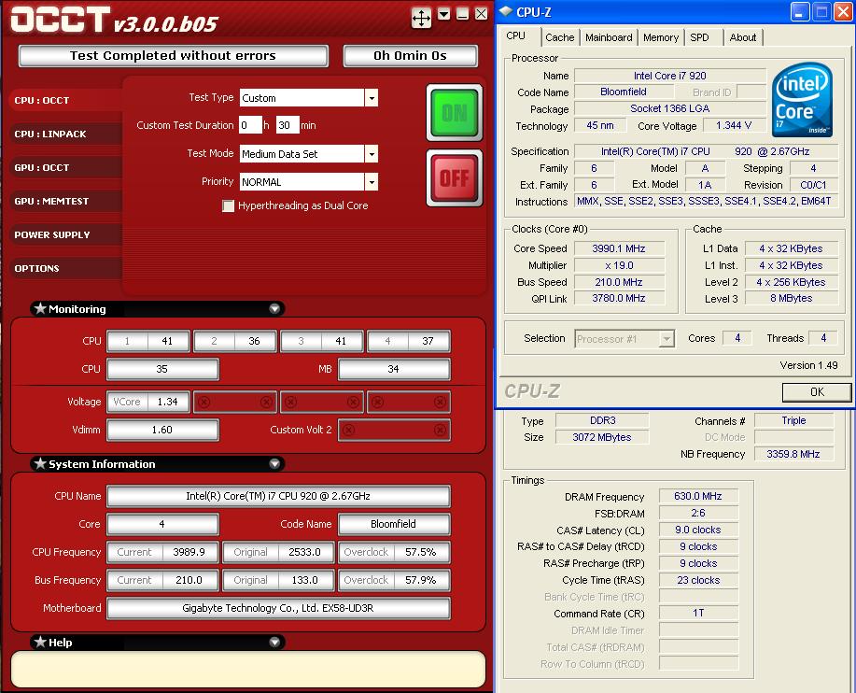Image resolution: width=856 pixels, height=693 pixels.
Task: Open the Test Type dropdown
Action: [372, 98]
